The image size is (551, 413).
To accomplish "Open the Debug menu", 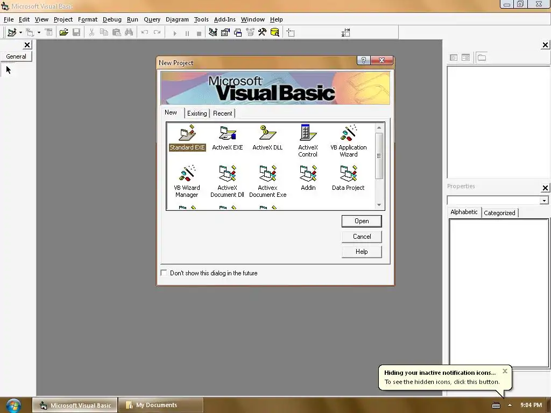I will (x=112, y=19).
